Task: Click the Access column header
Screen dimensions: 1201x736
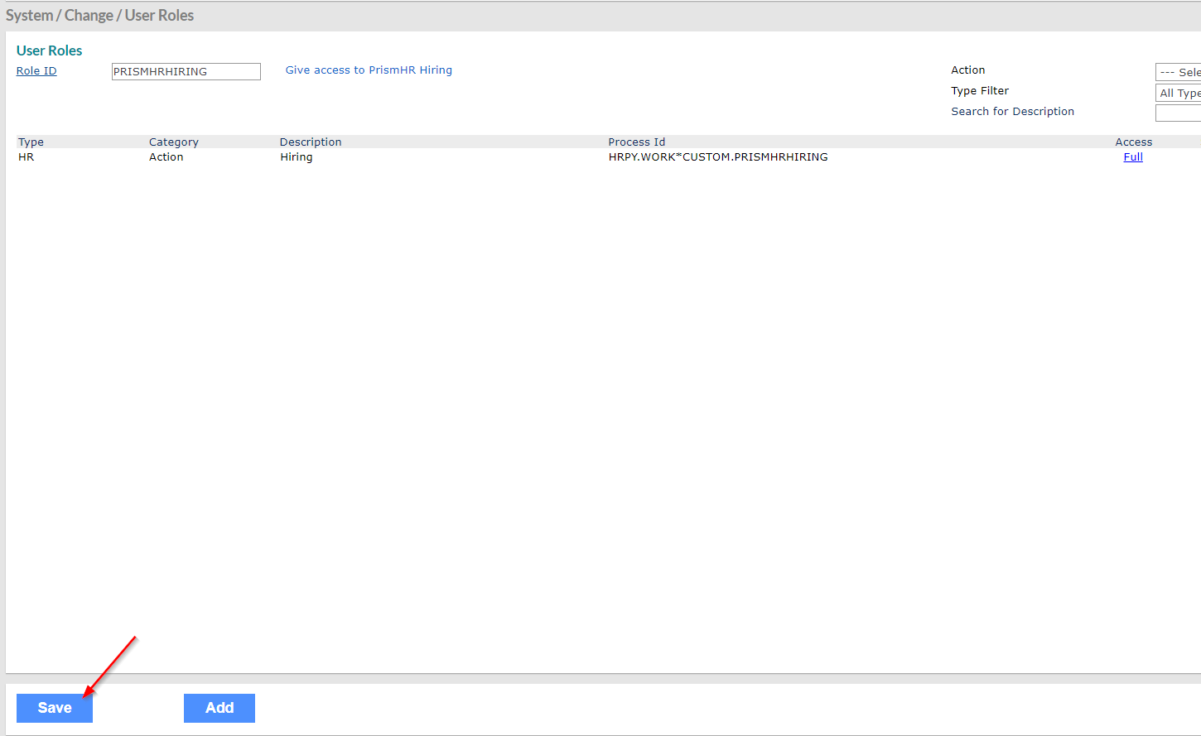Action: click(1134, 142)
